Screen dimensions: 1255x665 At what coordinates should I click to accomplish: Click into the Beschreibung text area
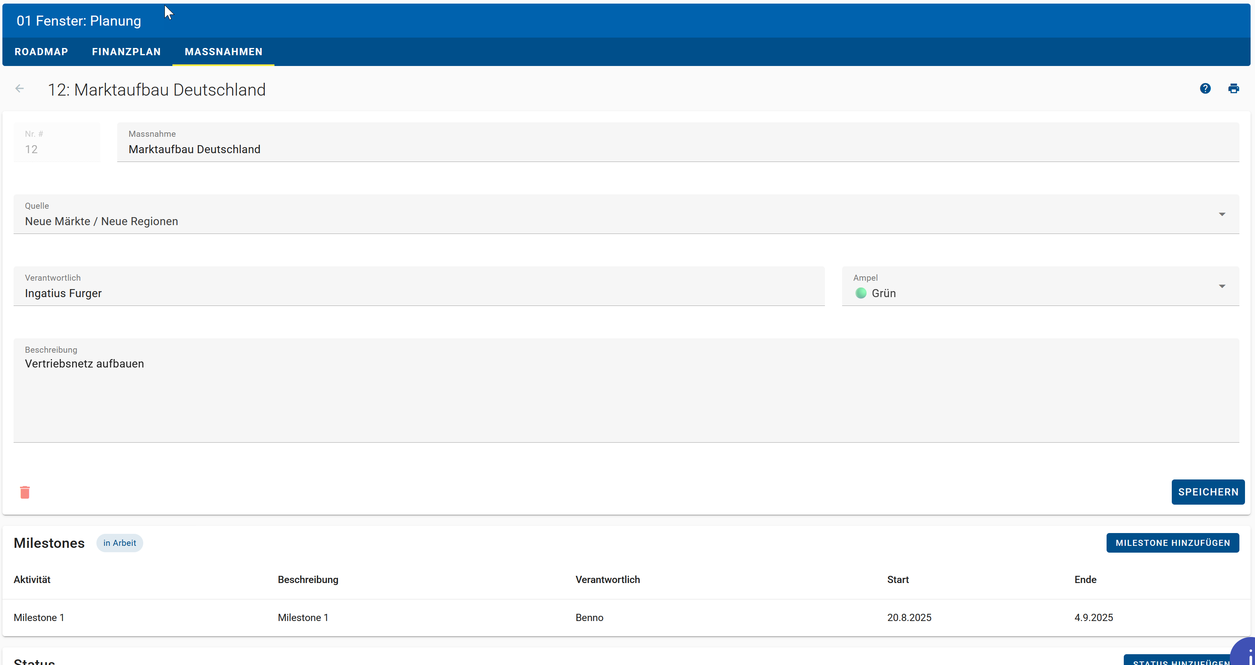[x=626, y=390]
